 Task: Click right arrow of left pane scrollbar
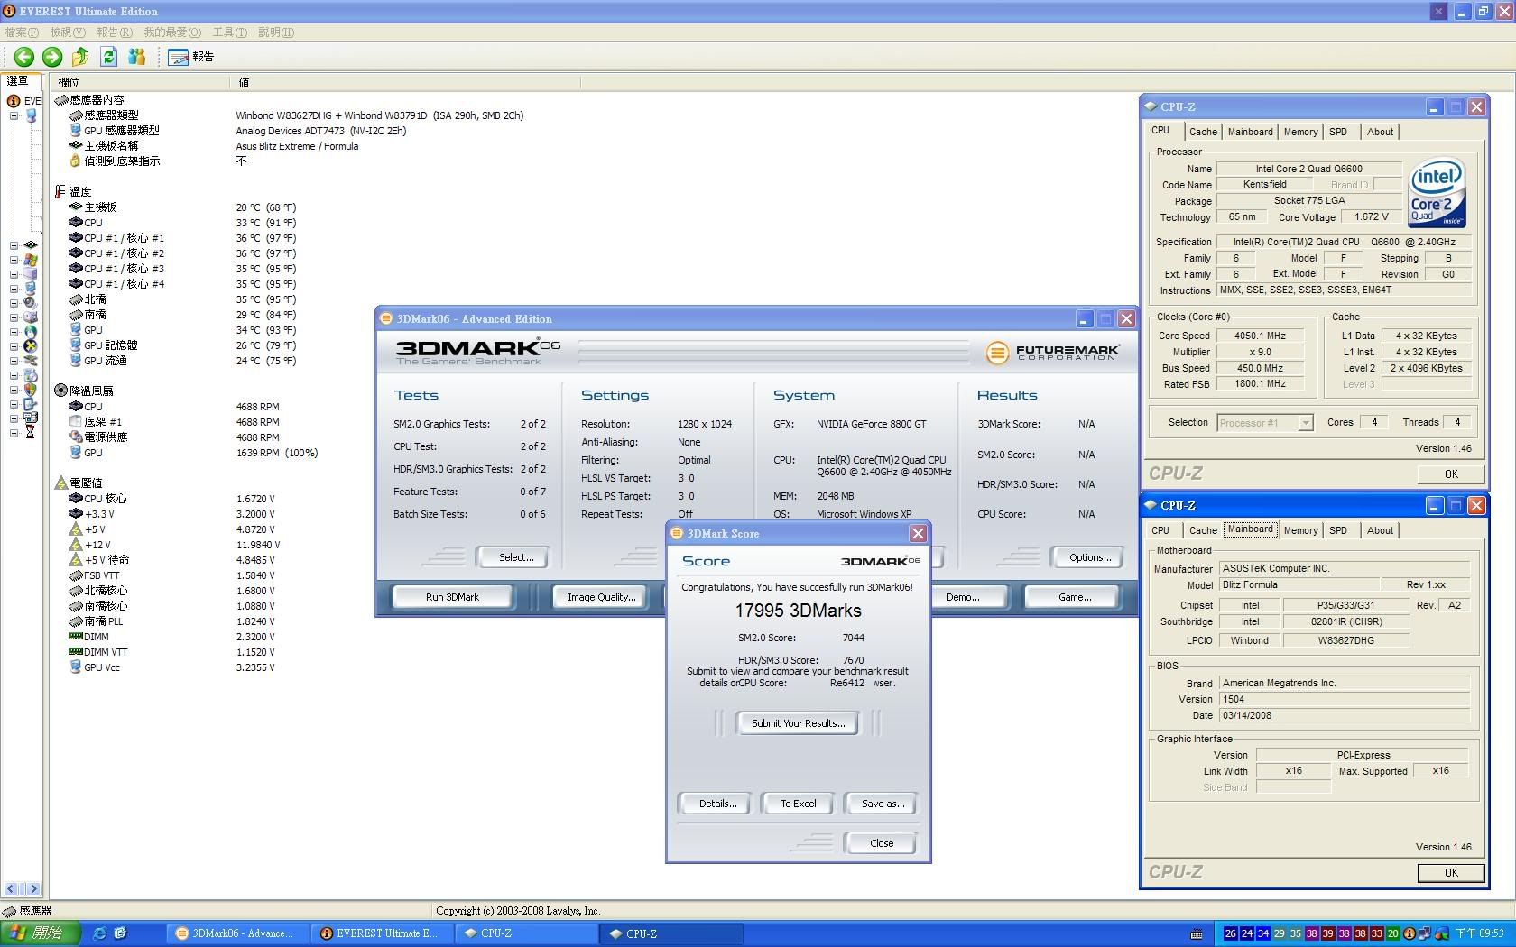point(32,889)
